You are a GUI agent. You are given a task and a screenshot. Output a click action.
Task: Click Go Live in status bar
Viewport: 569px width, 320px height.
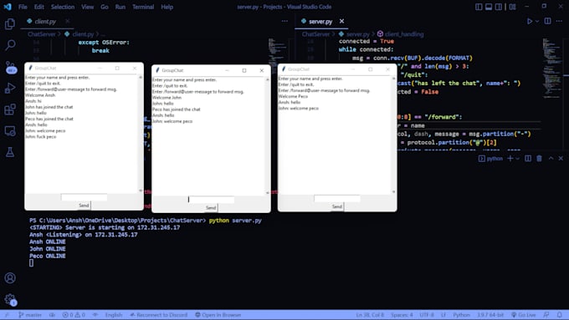(x=524, y=314)
